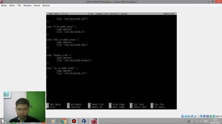
Task: Click the optical drive status icon
Action: tap(186, 116)
